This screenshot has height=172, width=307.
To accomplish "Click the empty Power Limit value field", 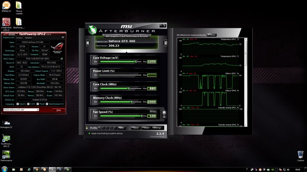I will pyautogui.click(x=152, y=75).
